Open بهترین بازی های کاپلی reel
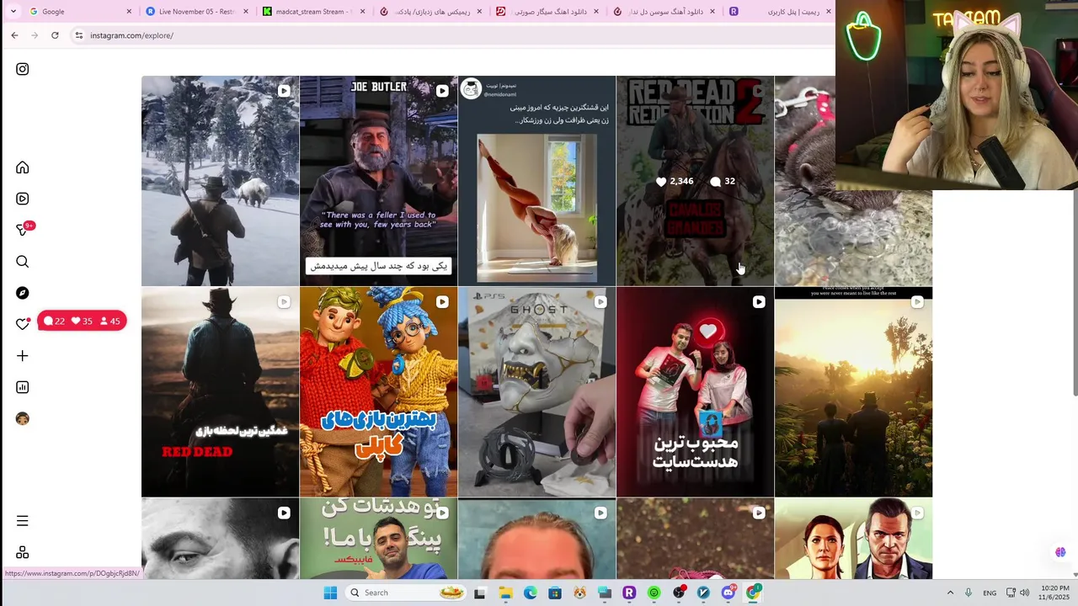Viewport: 1078px width, 606px height. 378,392
